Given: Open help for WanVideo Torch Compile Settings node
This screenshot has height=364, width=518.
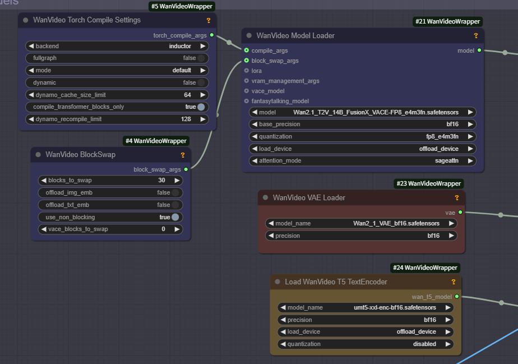Looking at the screenshot, I should (x=209, y=21).
